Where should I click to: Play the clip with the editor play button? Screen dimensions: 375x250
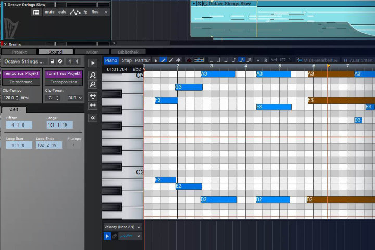(x=93, y=63)
